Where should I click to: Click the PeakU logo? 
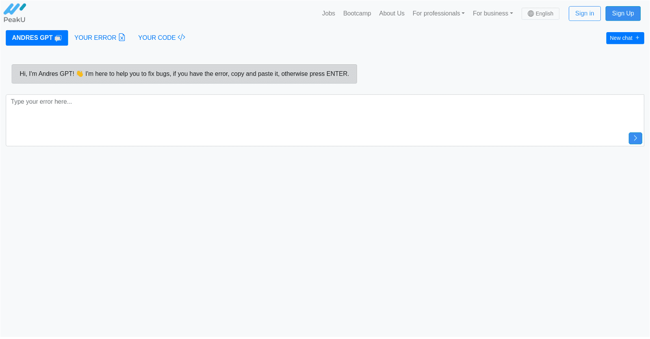(15, 13)
